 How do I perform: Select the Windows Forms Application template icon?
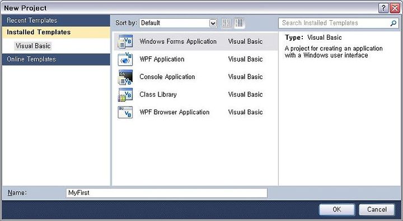coord(125,41)
